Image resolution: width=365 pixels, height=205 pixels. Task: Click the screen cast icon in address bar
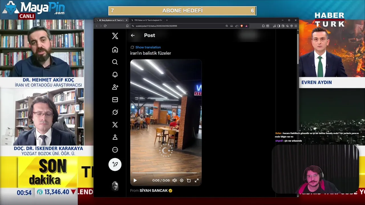[x=232, y=26]
